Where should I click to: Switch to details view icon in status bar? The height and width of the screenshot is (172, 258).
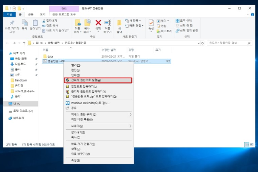(x=247, y=145)
